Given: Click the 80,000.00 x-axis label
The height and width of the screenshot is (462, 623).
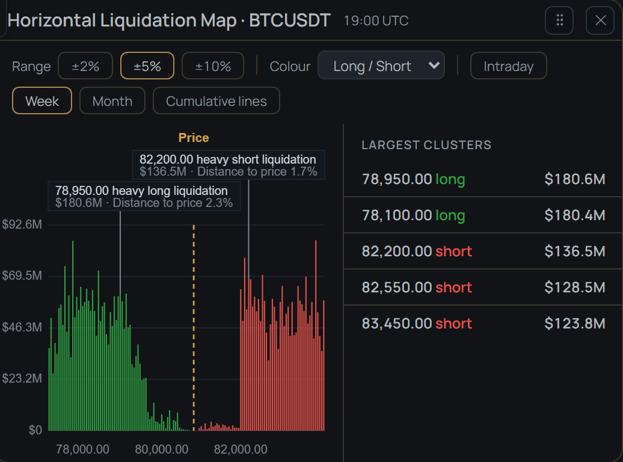Looking at the screenshot, I should click(x=162, y=449).
